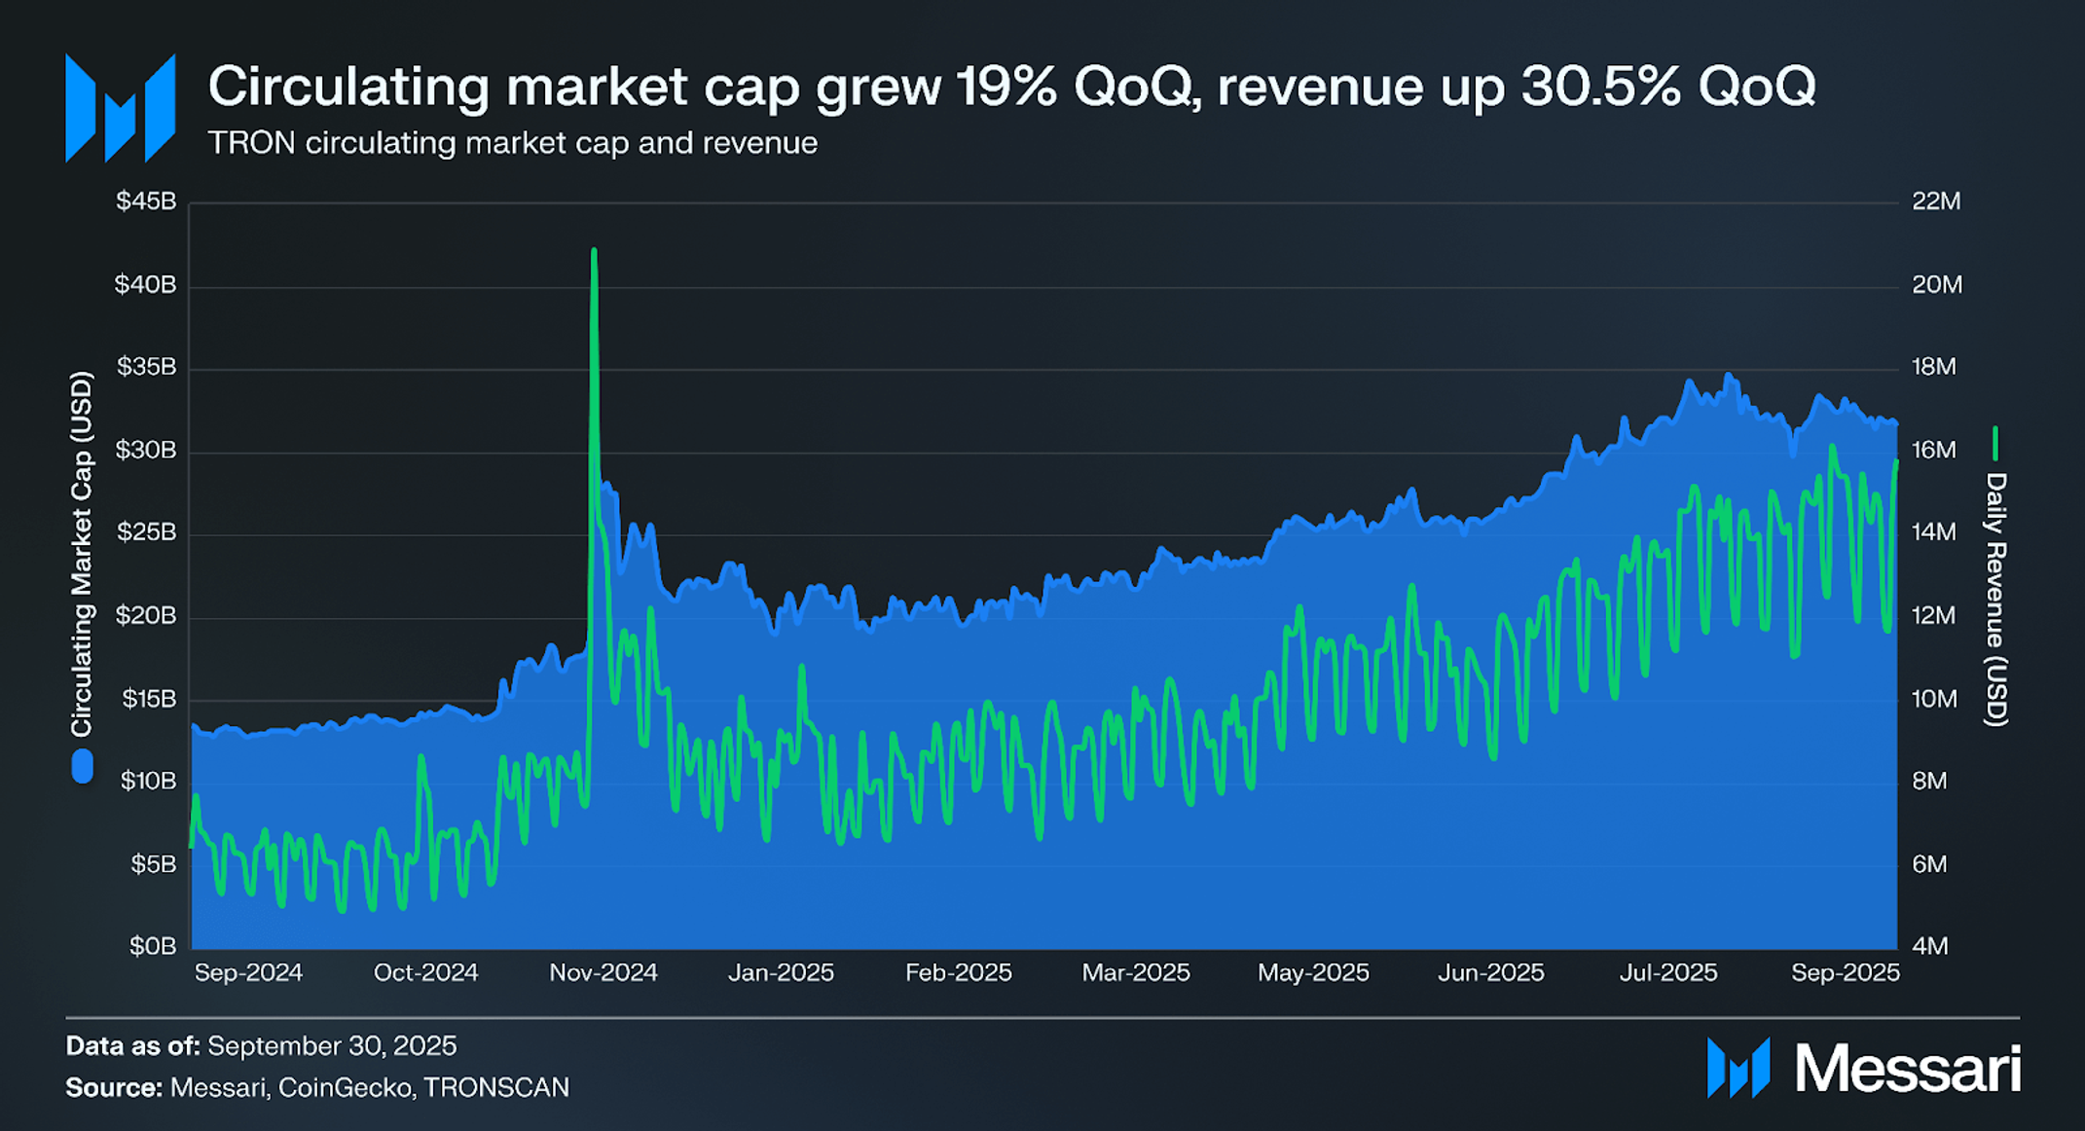Click the subtitle TRON circulating market cap and revenue
This screenshot has height=1131, width=2085.
(512, 143)
